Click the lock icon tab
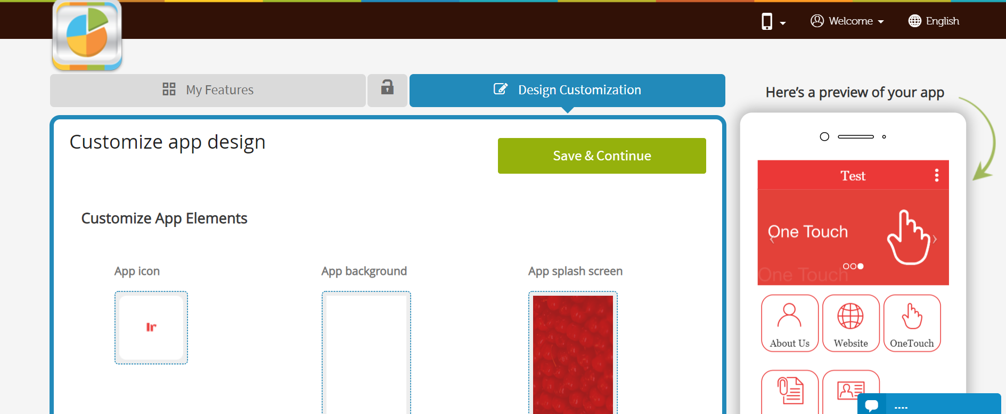The width and height of the screenshot is (1006, 414). [x=387, y=88]
